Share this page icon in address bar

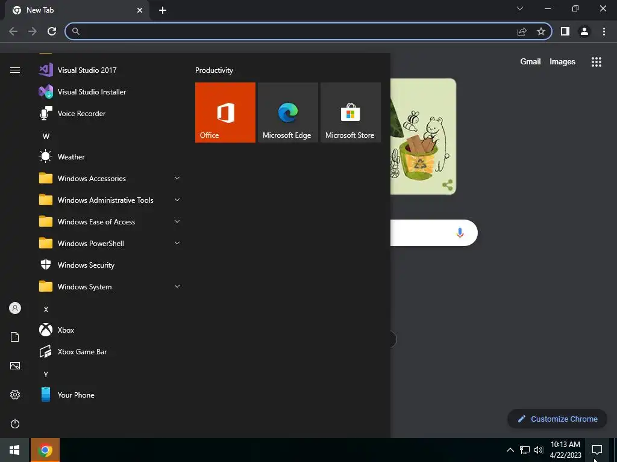[522, 31]
